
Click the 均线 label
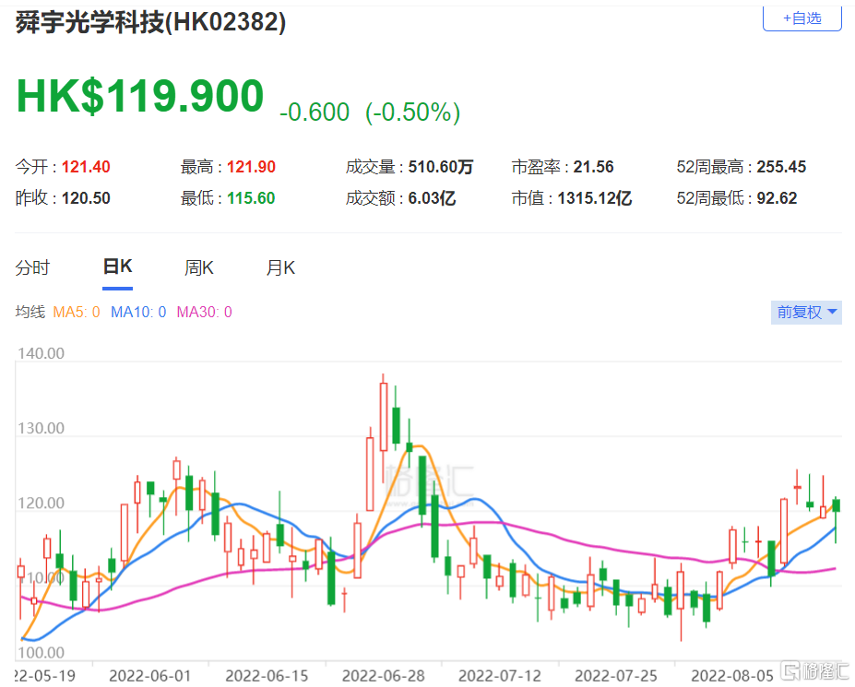tap(30, 312)
